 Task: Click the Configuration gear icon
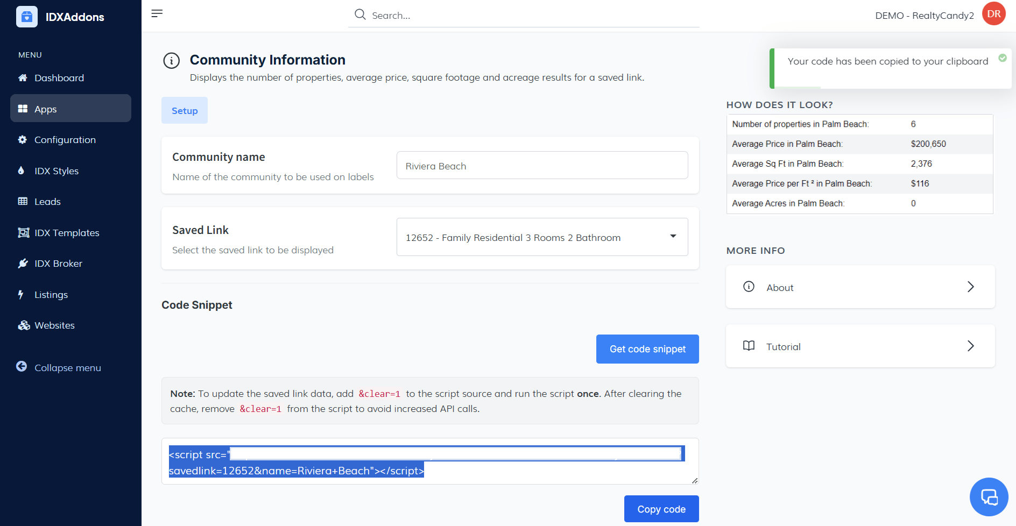(23, 140)
